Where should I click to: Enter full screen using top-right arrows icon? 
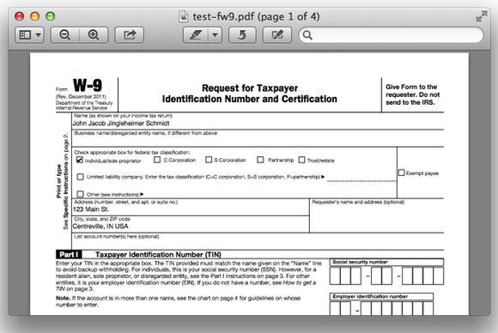pyautogui.click(x=481, y=16)
